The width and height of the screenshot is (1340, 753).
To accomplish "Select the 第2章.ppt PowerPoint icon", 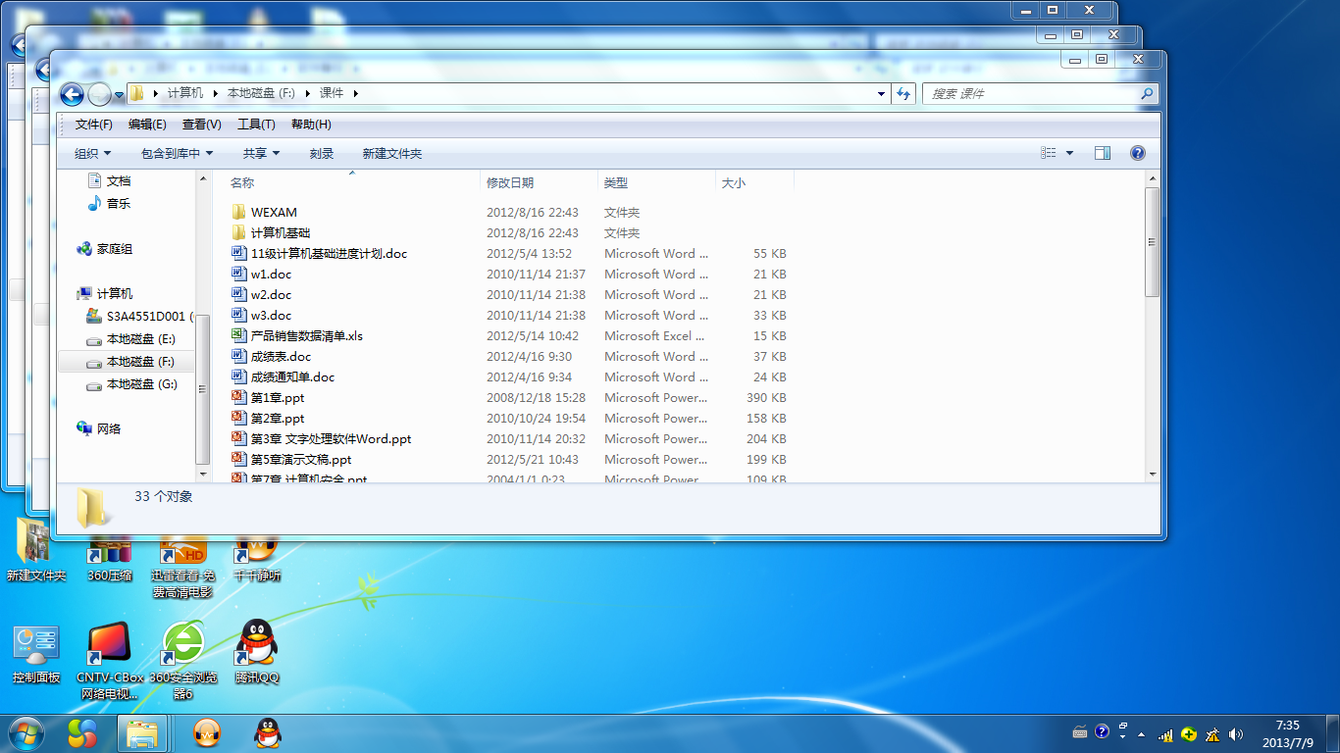I will (x=238, y=418).
